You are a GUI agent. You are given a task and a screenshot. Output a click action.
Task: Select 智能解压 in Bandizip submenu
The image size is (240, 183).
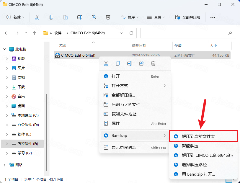coord(203,146)
